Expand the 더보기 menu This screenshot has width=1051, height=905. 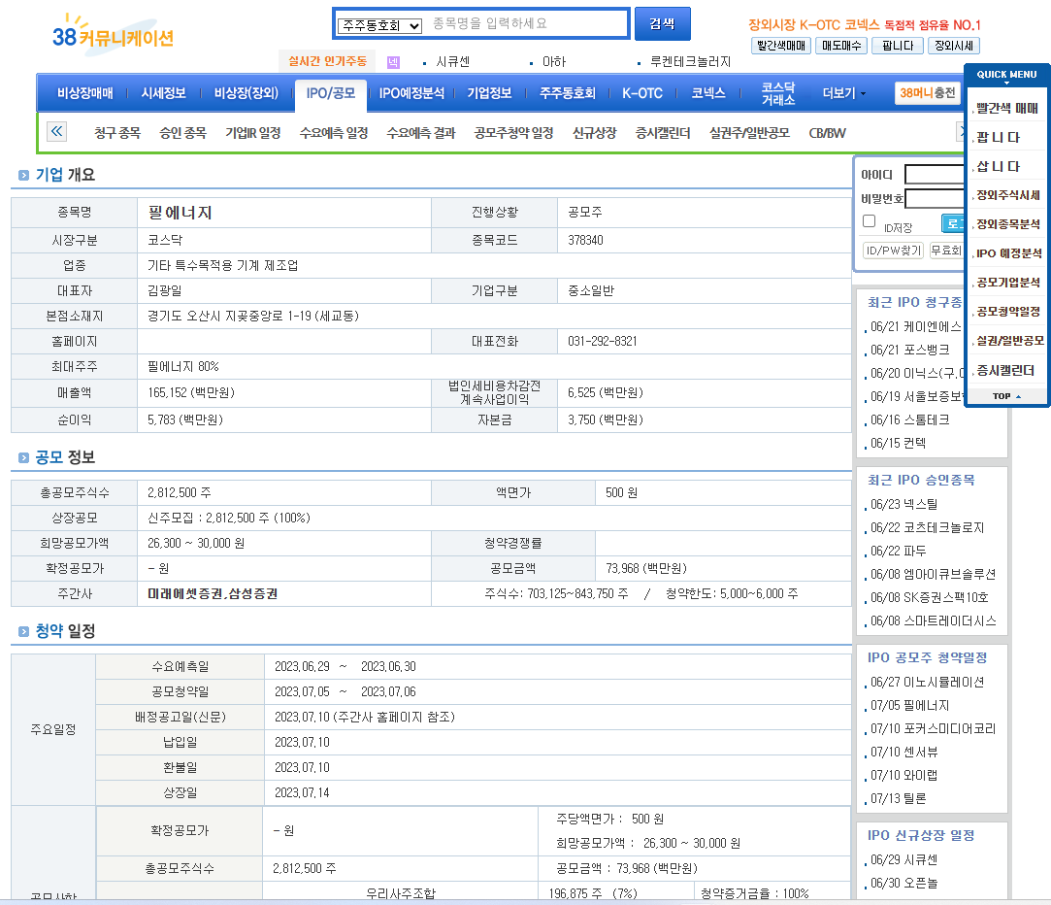click(844, 93)
